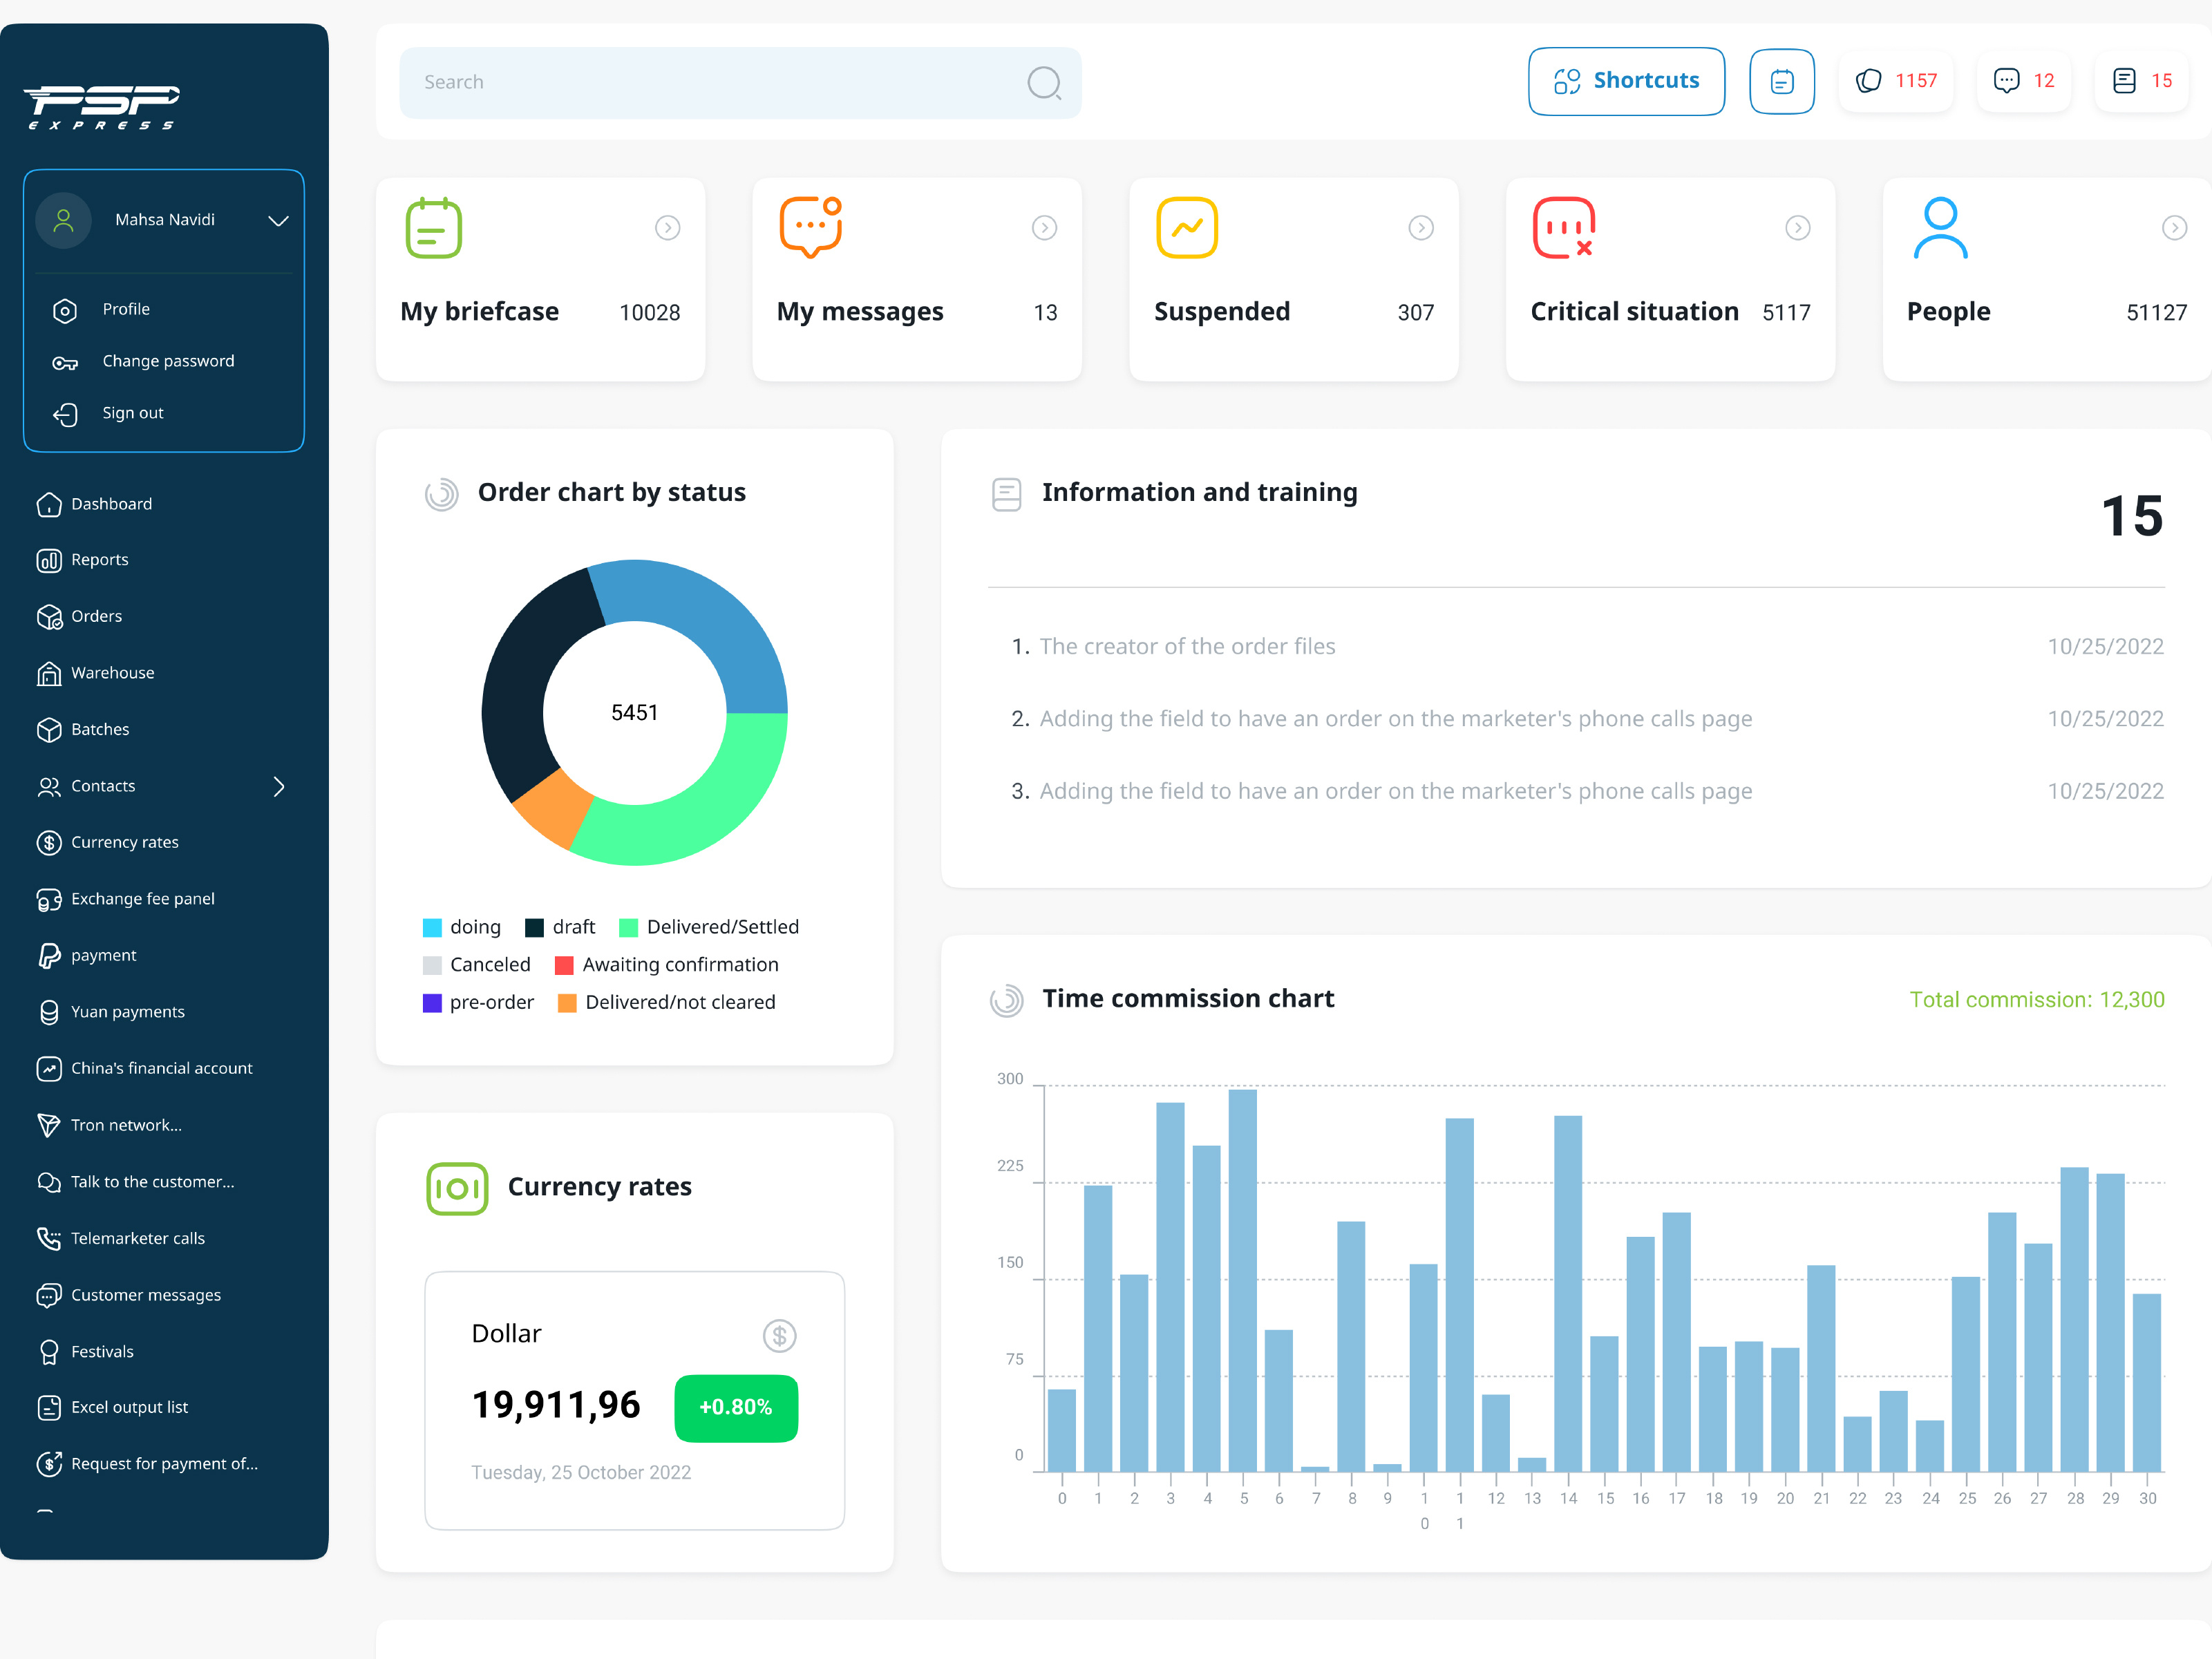Click the yellow Suspended chart icon

(1186, 228)
